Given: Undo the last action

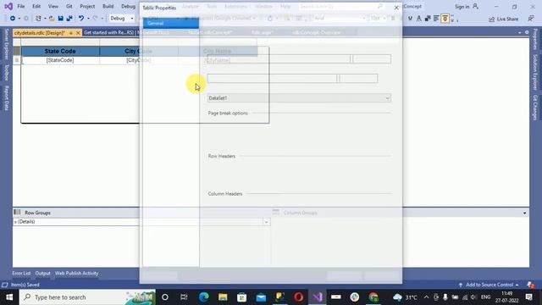Looking at the screenshot, I should 81,19.
